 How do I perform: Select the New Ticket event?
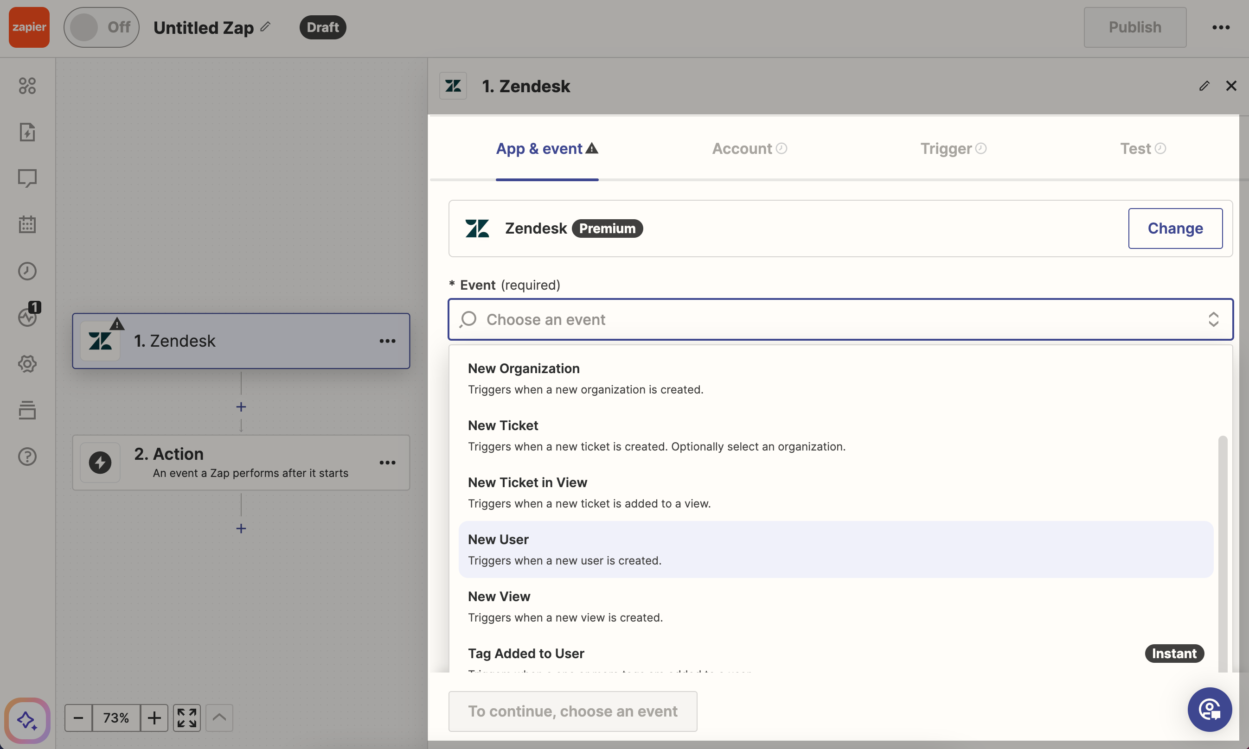[835, 436]
